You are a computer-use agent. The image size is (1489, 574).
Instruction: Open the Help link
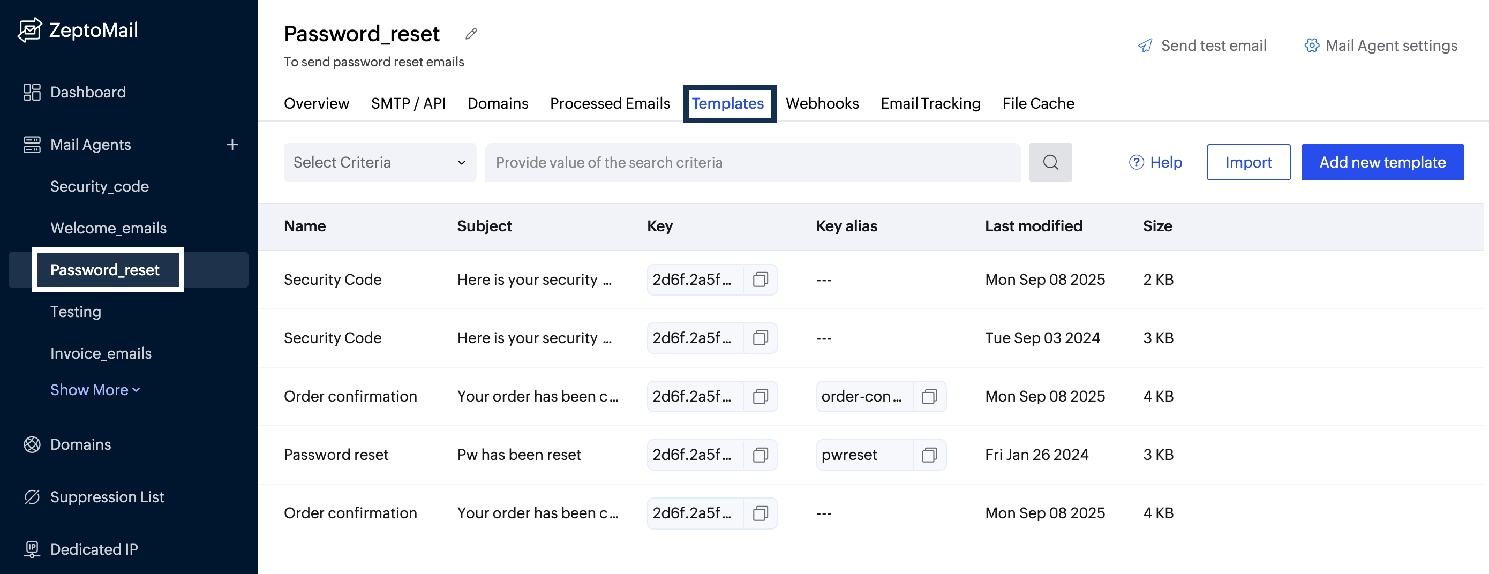[x=1155, y=162]
